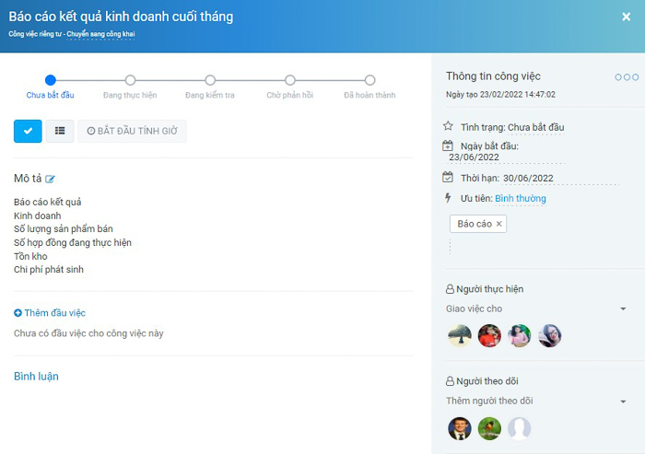Click the start date calendar icon
The width and height of the screenshot is (645, 454).
click(448, 146)
